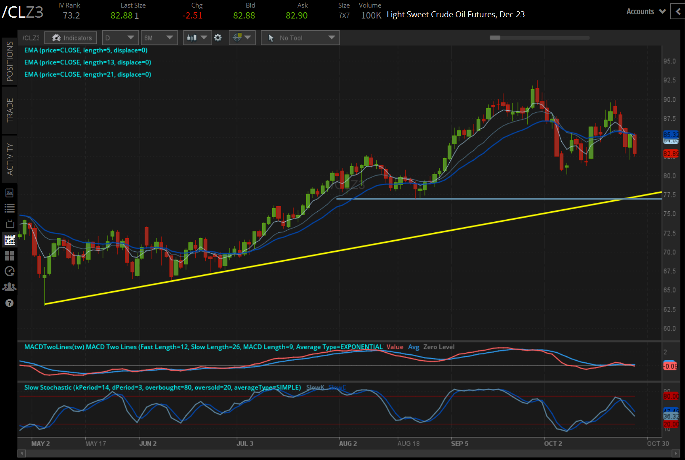This screenshot has width=685, height=460.
Task: Expand the candlestick chart type dropdown
Action: point(197,38)
